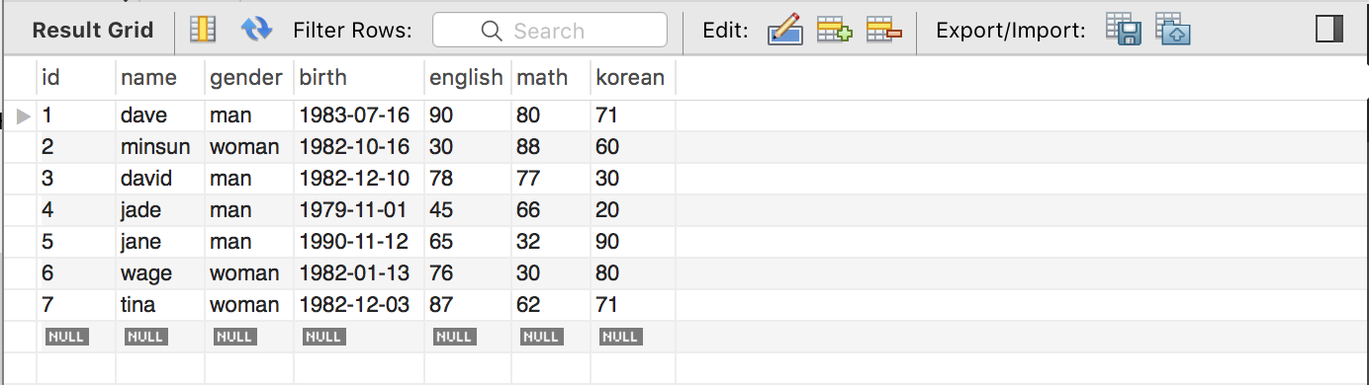Select korean score 80 in wage's row
Viewport: 1369px width, 385px height.
(x=633, y=273)
